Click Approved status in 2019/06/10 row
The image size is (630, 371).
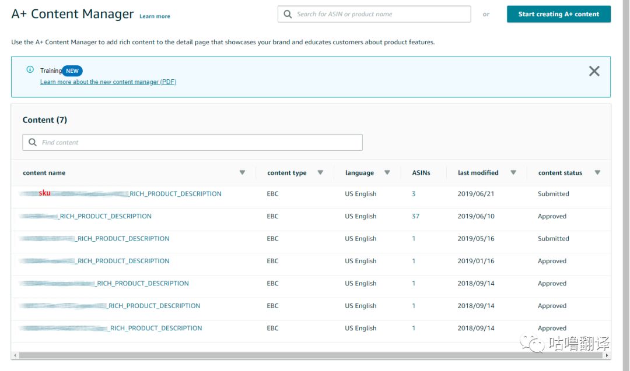[552, 216]
